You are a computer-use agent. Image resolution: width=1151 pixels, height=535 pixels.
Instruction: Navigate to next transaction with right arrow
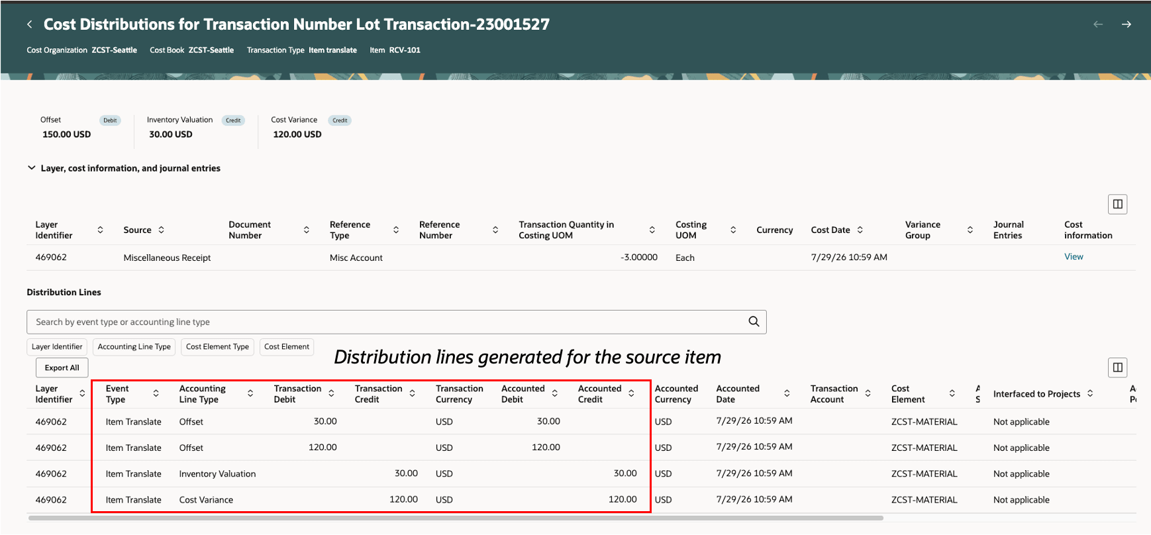pyautogui.click(x=1126, y=24)
